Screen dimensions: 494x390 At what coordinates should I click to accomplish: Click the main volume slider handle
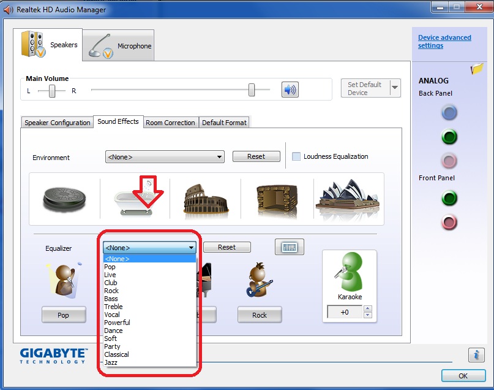(x=252, y=90)
